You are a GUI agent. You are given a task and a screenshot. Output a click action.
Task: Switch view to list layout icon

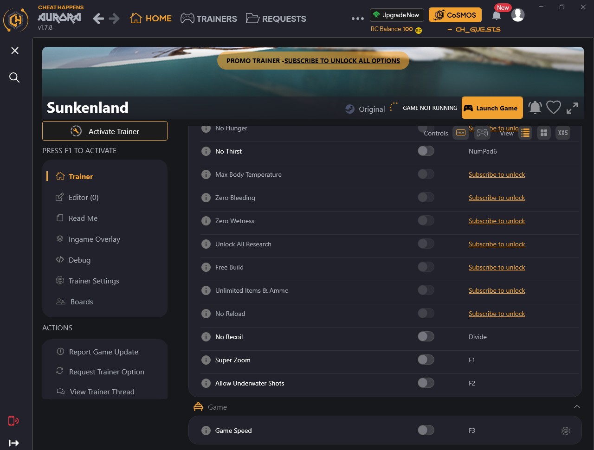pyautogui.click(x=525, y=133)
